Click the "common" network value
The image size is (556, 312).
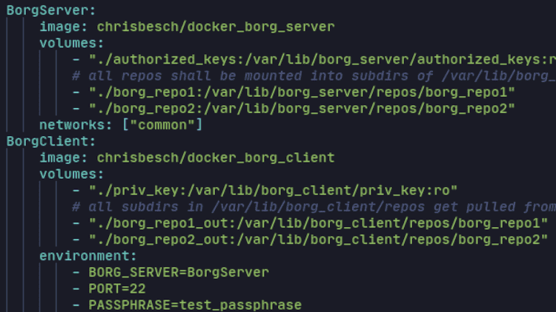[x=162, y=125]
